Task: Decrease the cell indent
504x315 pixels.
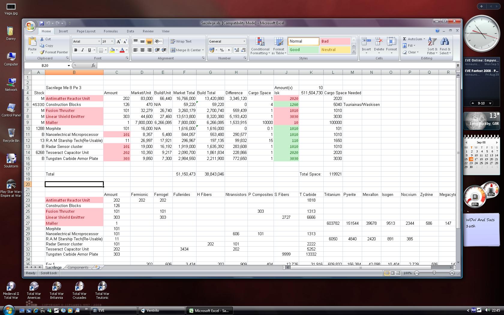Action: tap(157, 50)
